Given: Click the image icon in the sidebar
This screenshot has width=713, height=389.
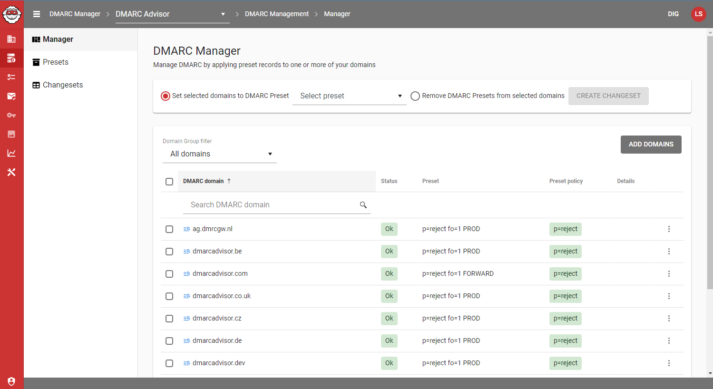Looking at the screenshot, I should coord(11,134).
